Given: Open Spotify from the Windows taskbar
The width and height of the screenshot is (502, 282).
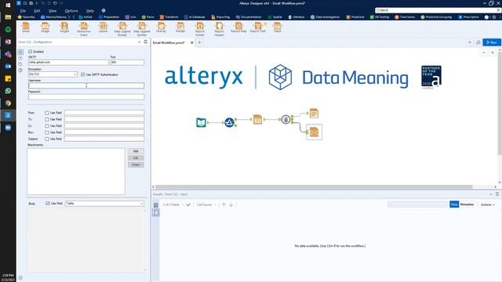Looking at the screenshot, I should click(8, 30).
